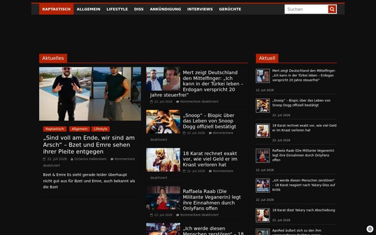Click the comment icon under center Snoop article
This screenshot has width=376, height=235.
pyautogui.click(x=210, y=133)
